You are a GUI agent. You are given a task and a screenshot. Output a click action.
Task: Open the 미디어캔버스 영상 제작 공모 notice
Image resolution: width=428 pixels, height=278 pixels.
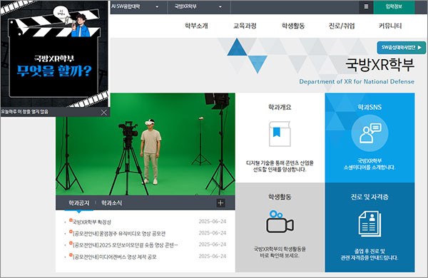tap(115, 257)
